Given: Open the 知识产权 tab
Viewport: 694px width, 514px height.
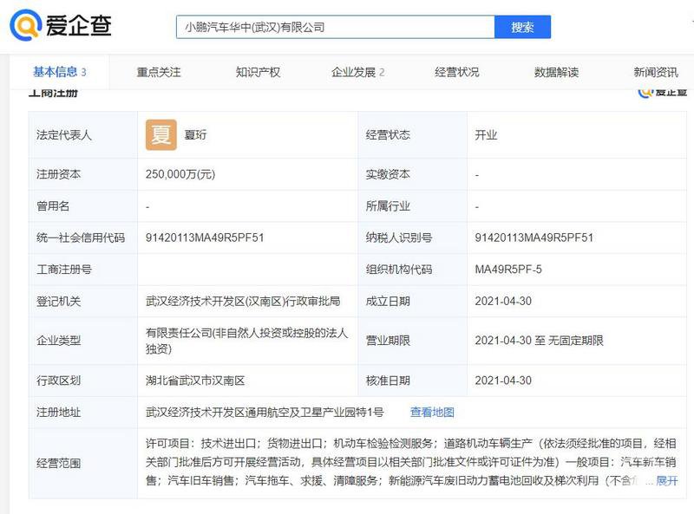Looking at the screenshot, I should [x=258, y=72].
